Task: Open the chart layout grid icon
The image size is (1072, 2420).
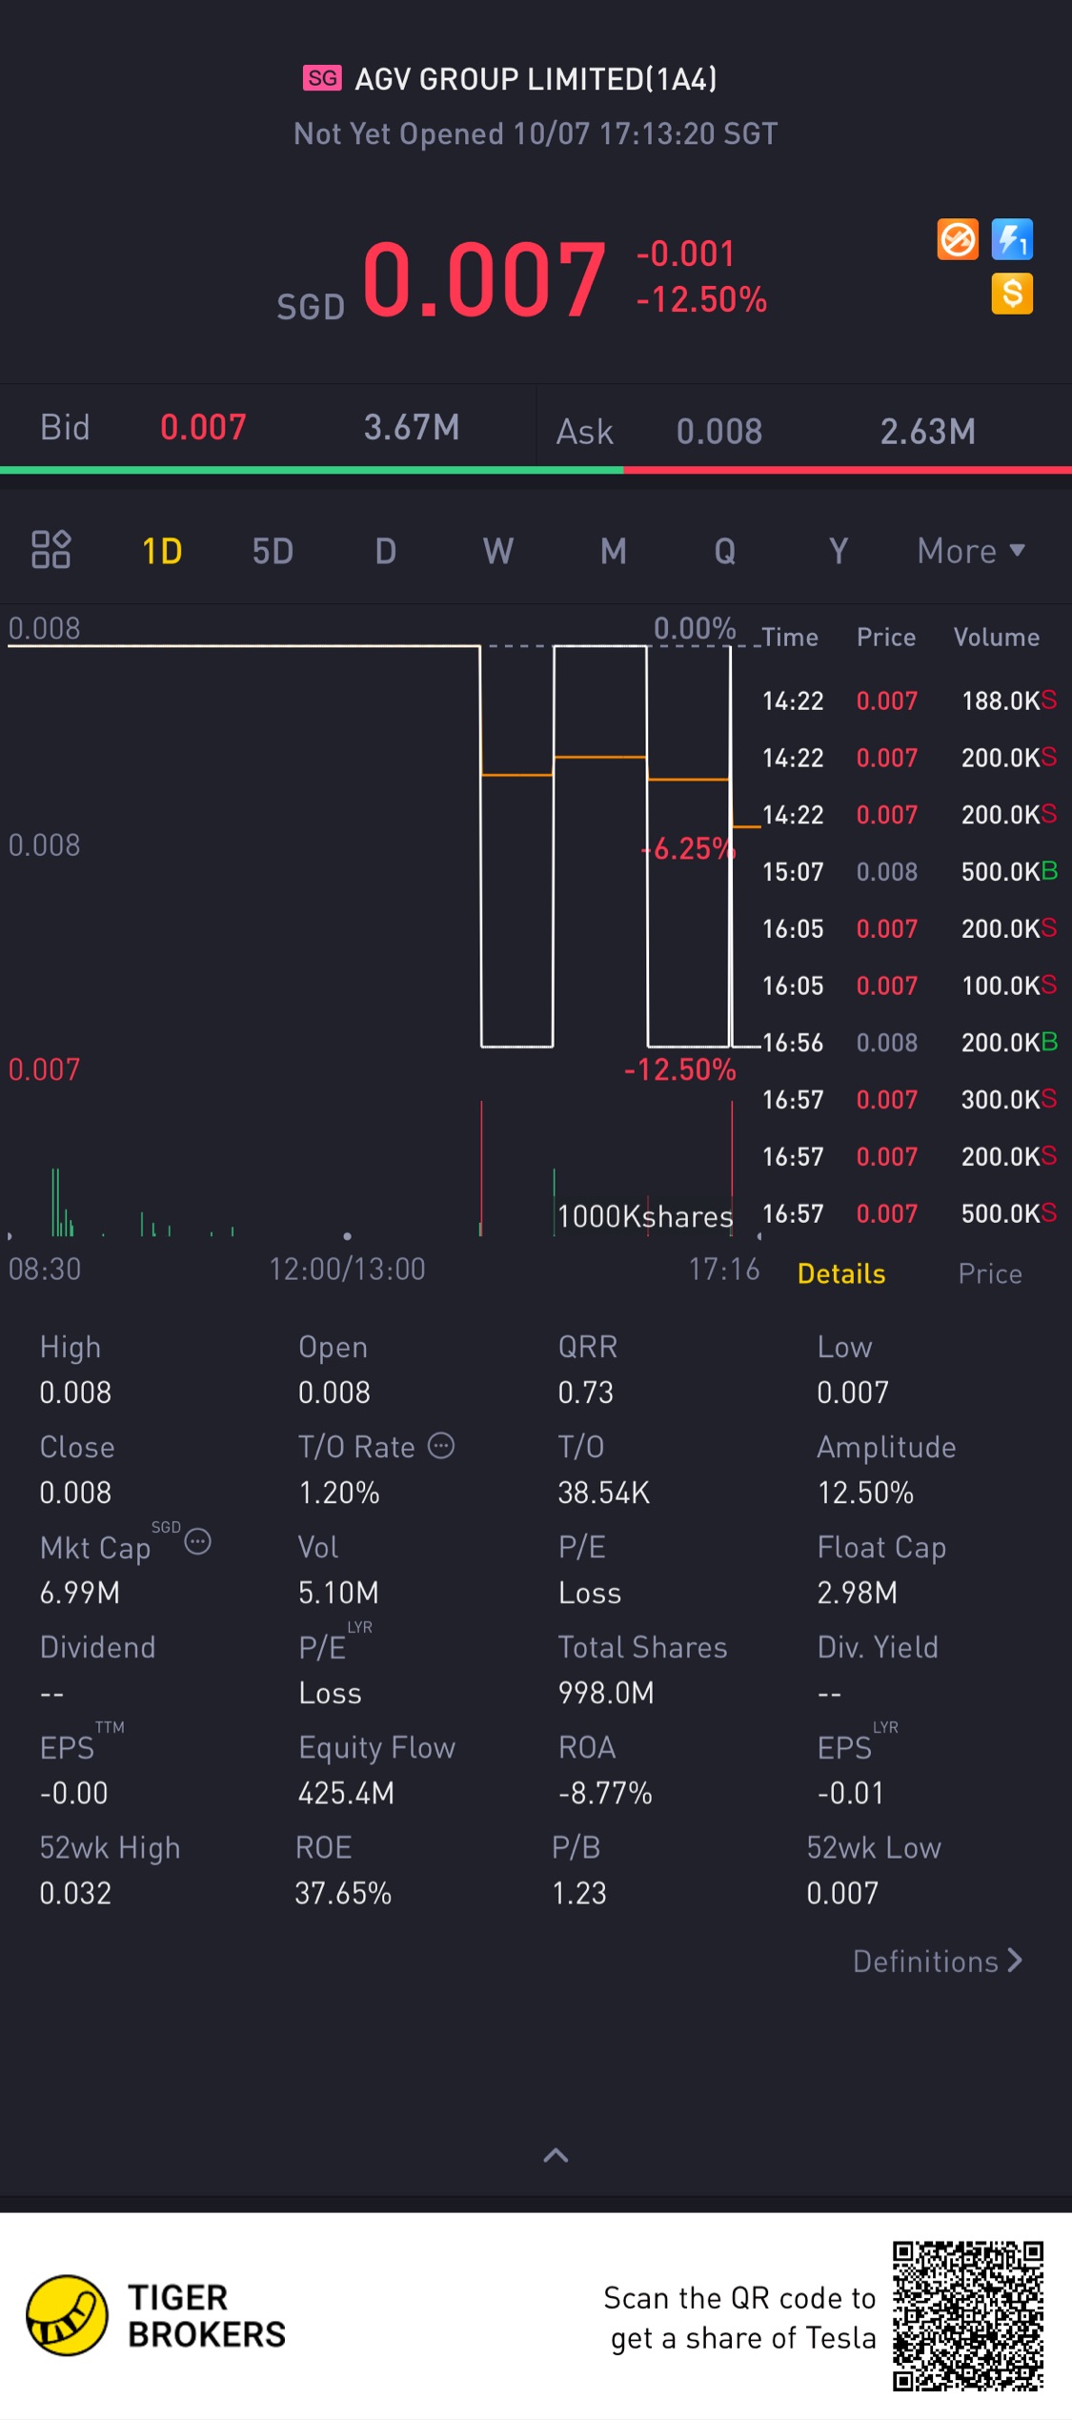Action: pos(51,550)
